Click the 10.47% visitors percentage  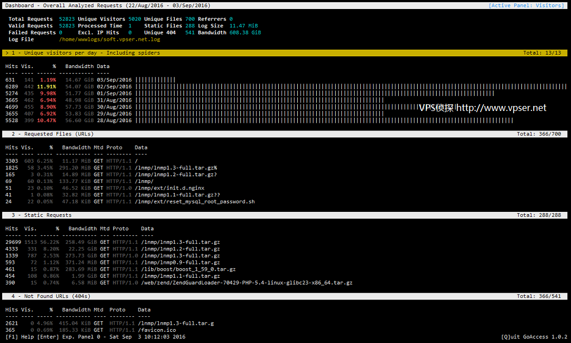pyautogui.click(x=46, y=120)
